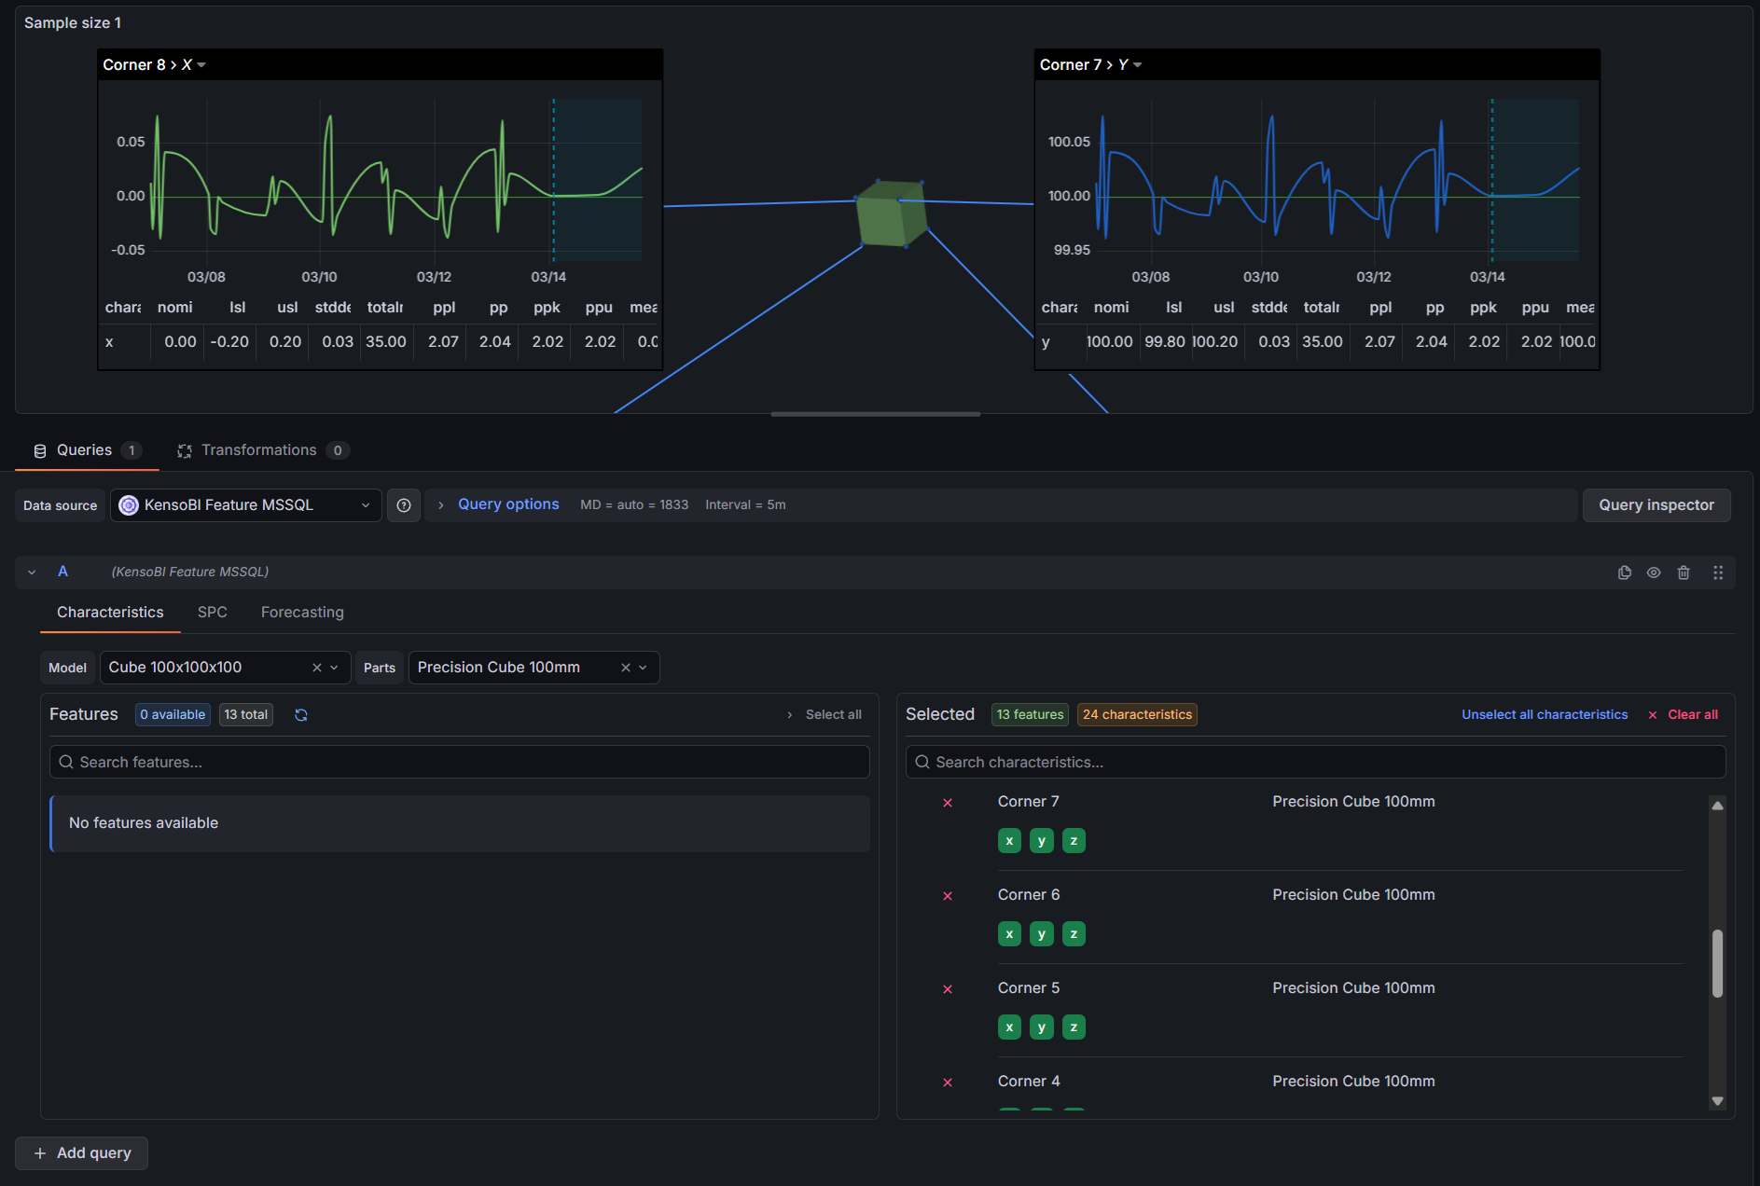Click the drag handle for query A
The image size is (1760, 1186).
click(x=1717, y=572)
